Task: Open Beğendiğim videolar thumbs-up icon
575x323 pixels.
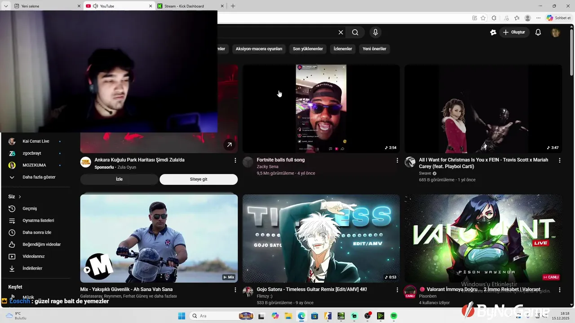Action: [x=12, y=244]
